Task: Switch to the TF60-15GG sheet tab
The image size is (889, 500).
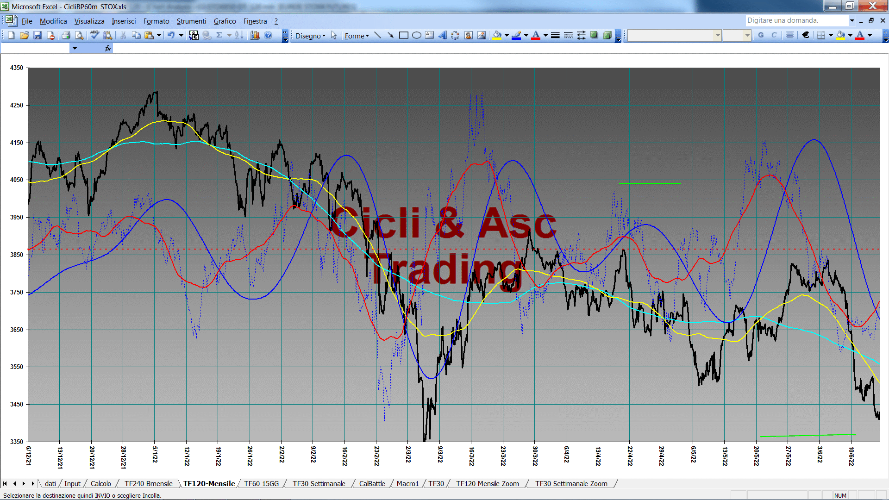Action: pos(261,483)
